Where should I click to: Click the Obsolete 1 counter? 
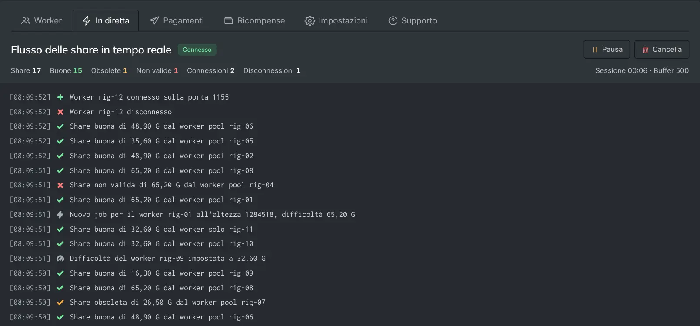109,70
